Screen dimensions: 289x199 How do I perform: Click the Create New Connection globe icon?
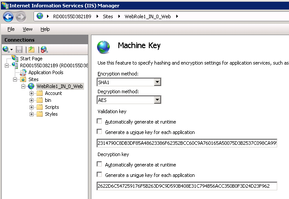pos(6,49)
